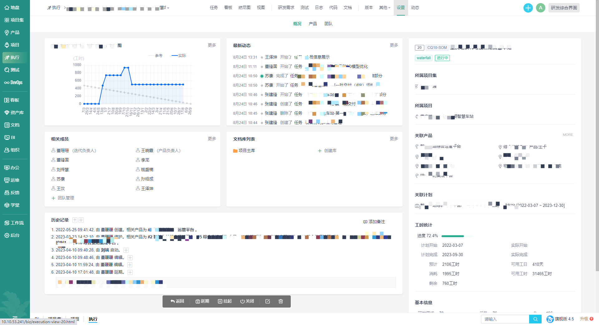This screenshot has width=599, height=325.
Task: Open 工作流 in the left sidebar
Action: click(14, 223)
